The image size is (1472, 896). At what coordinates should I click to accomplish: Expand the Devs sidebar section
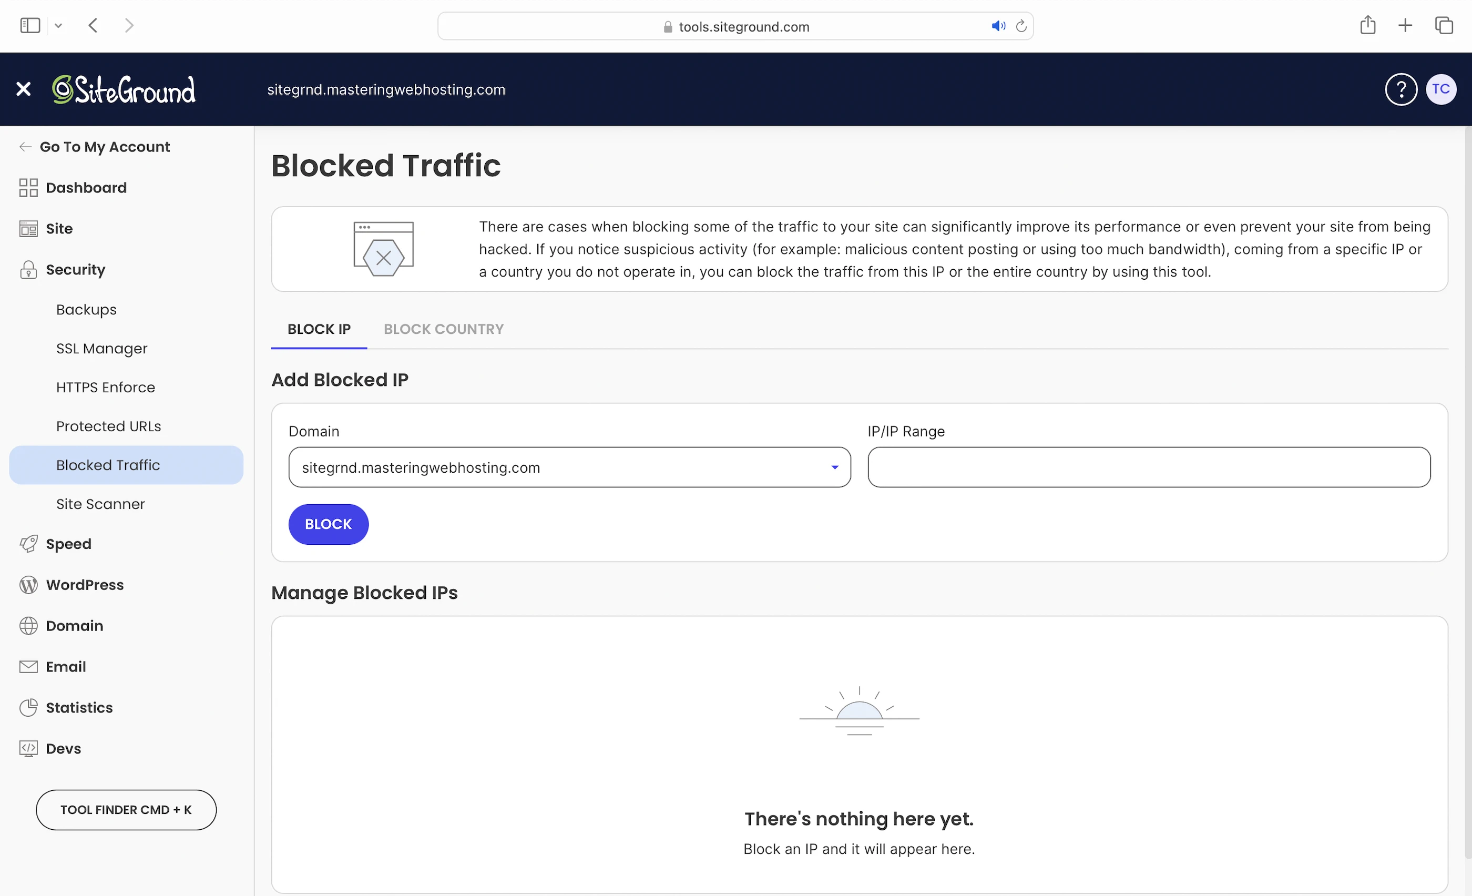pyautogui.click(x=63, y=748)
